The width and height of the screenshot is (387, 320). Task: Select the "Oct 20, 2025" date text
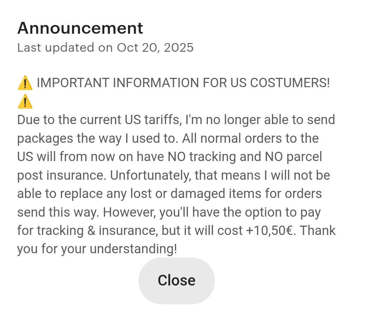click(155, 48)
